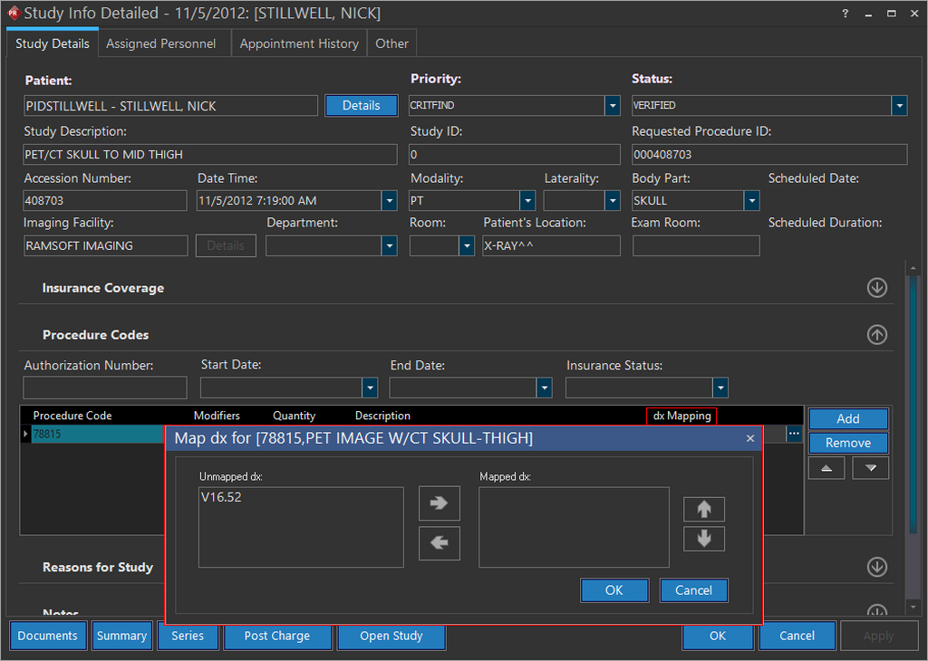Open the Status dropdown showing VERIFIED
Viewport: 928px width, 661px height.
(x=899, y=106)
